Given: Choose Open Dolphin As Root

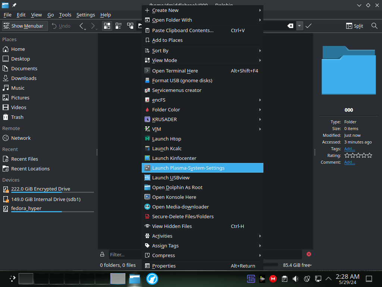Looking at the screenshot, I should [203, 188].
